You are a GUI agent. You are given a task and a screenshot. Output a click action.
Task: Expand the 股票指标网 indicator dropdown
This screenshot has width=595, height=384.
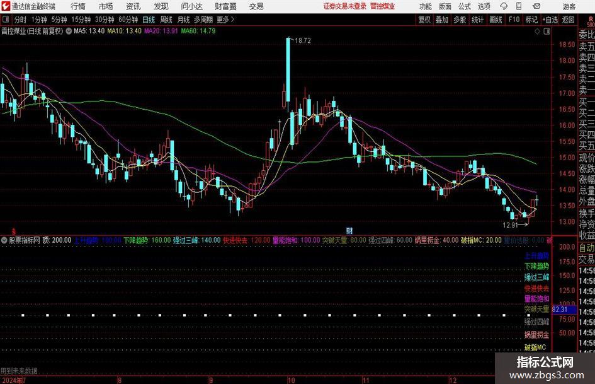pos(4,240)
